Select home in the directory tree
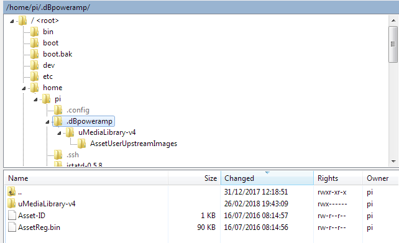 click(x=53, y=88)
